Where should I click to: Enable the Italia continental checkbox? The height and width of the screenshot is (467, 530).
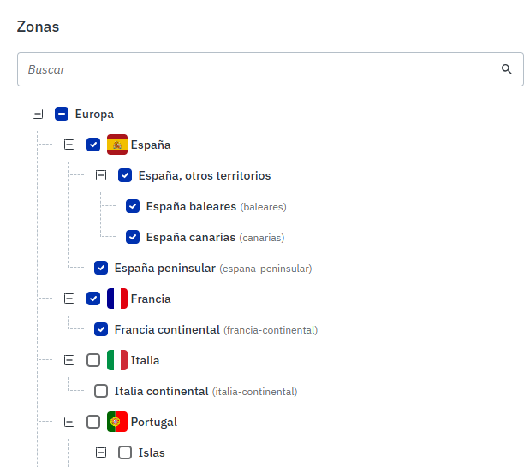pos(101,391)
